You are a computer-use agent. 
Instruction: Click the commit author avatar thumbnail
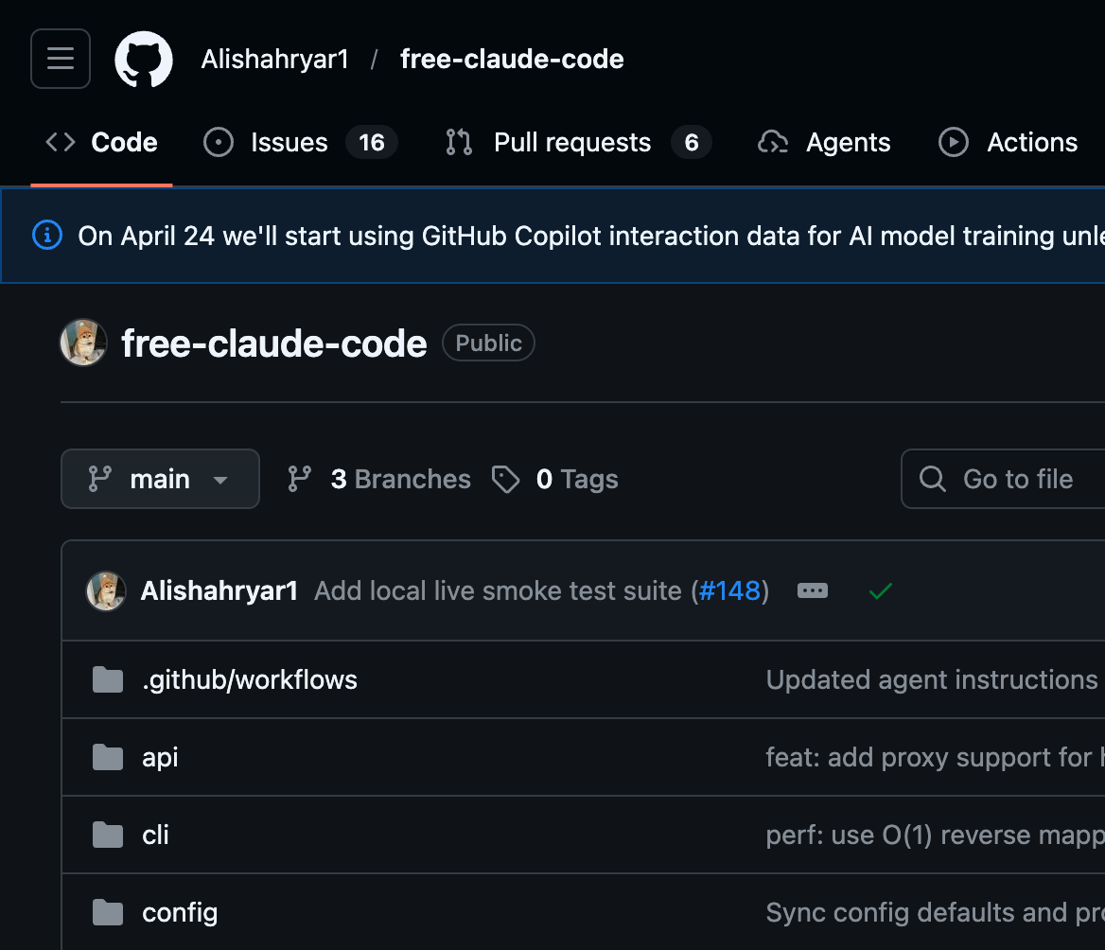(x=106, y=590)
